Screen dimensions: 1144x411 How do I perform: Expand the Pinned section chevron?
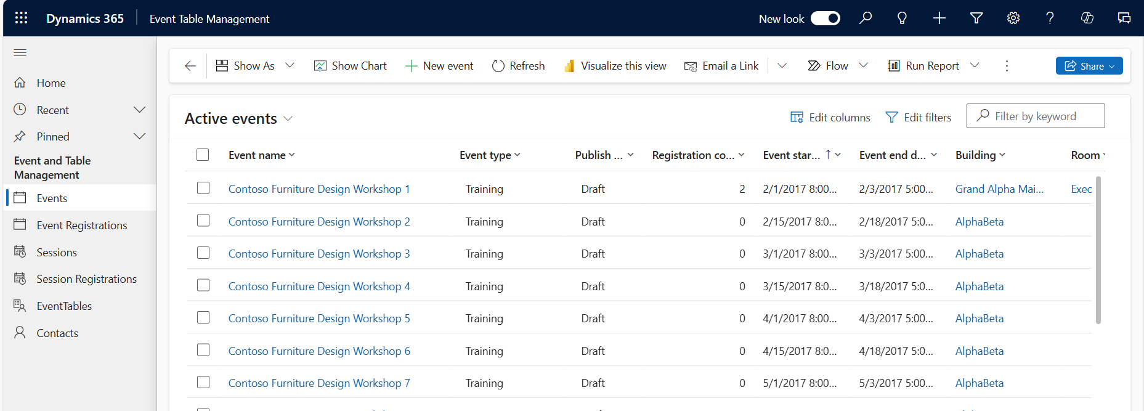point(140,136)
